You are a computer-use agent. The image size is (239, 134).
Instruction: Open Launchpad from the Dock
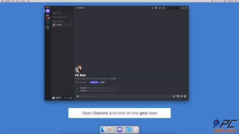coord(110,130)
